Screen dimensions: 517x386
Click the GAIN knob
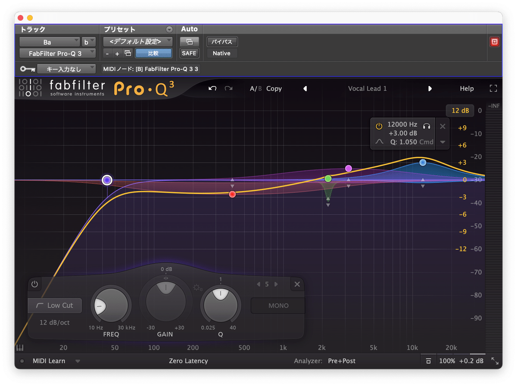click(166, 301)
